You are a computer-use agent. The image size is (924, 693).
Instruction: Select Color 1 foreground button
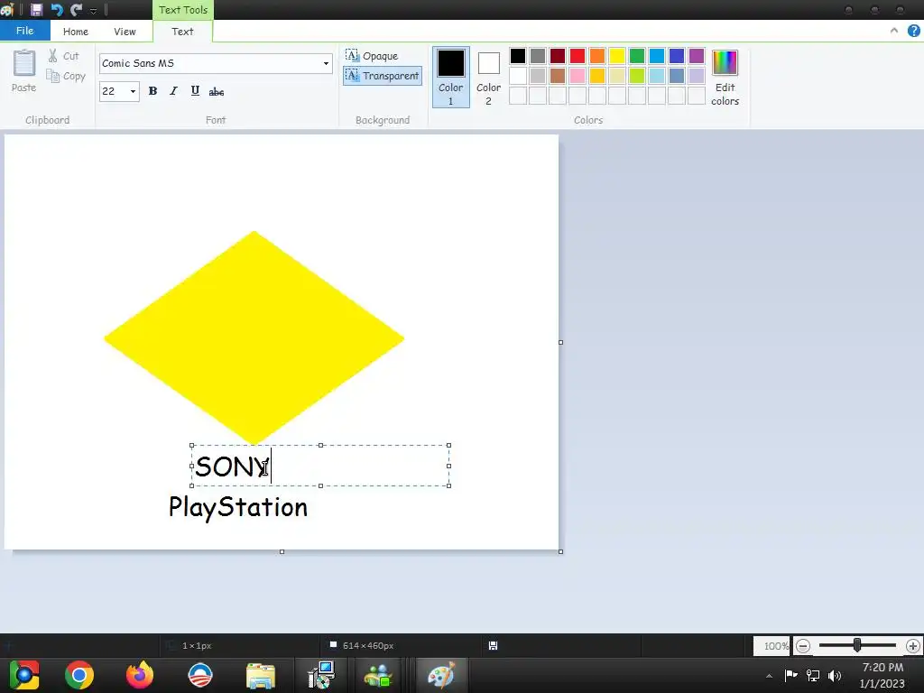click(451, 78)
